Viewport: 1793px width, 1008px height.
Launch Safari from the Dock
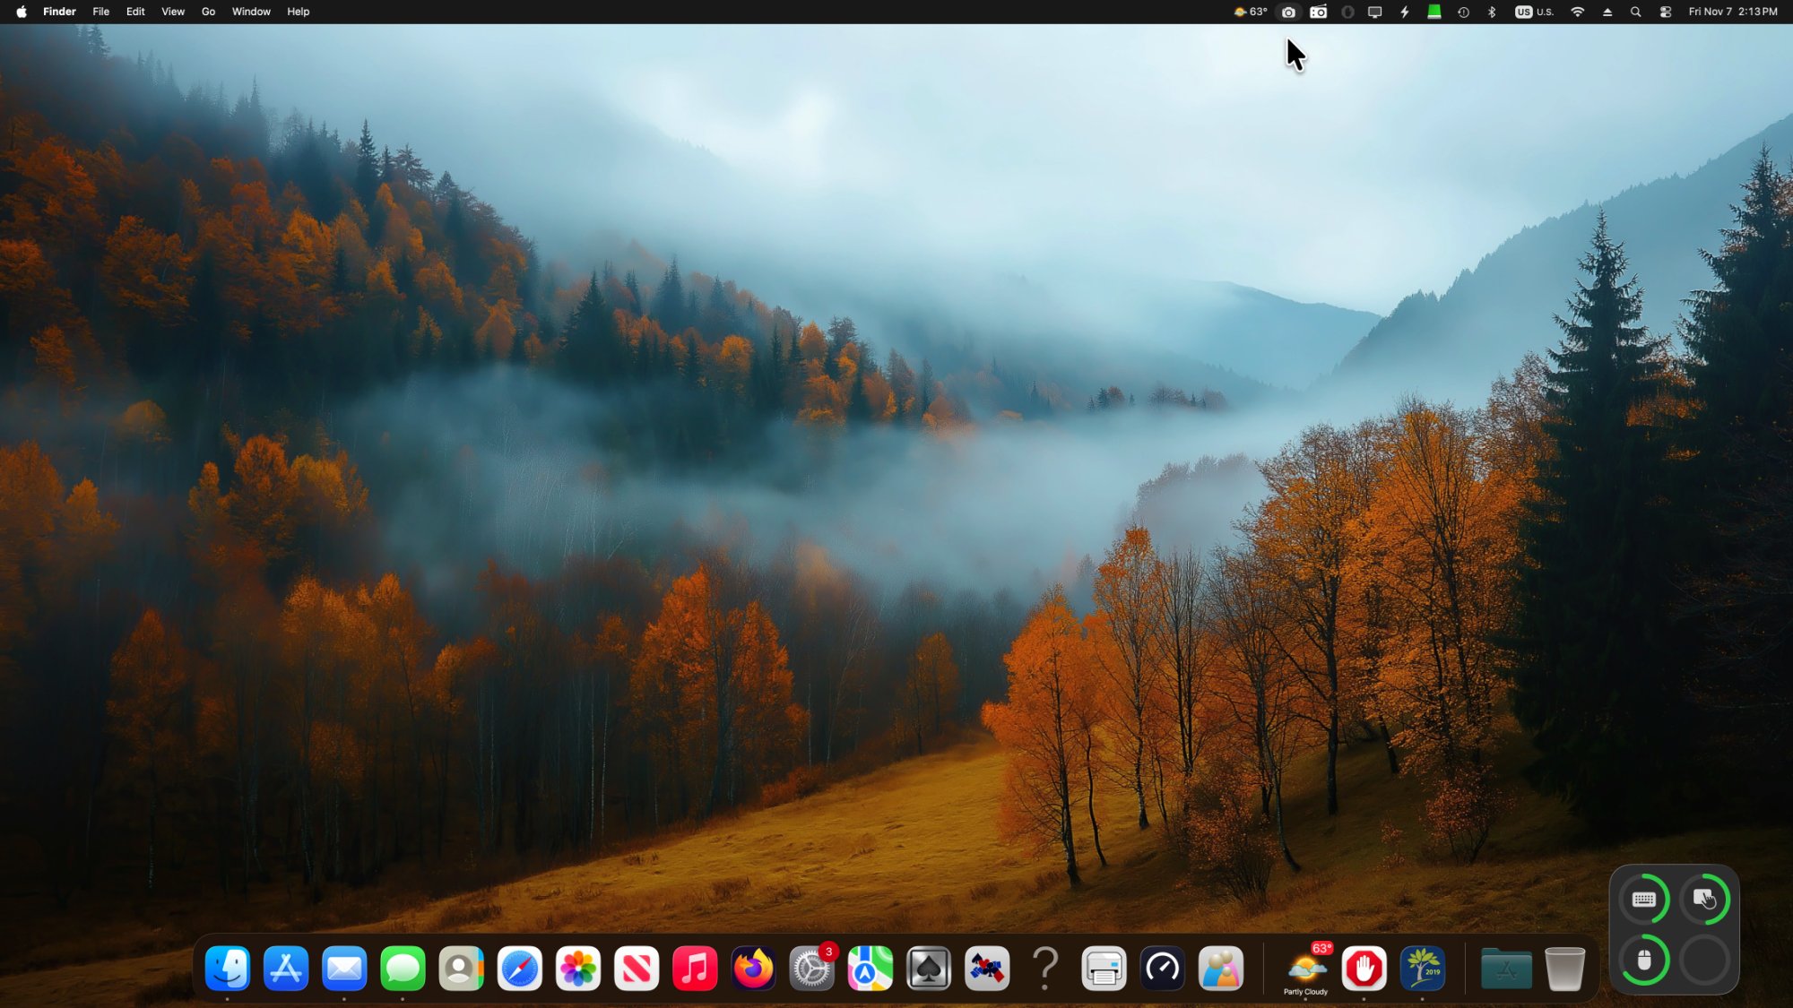520,969
